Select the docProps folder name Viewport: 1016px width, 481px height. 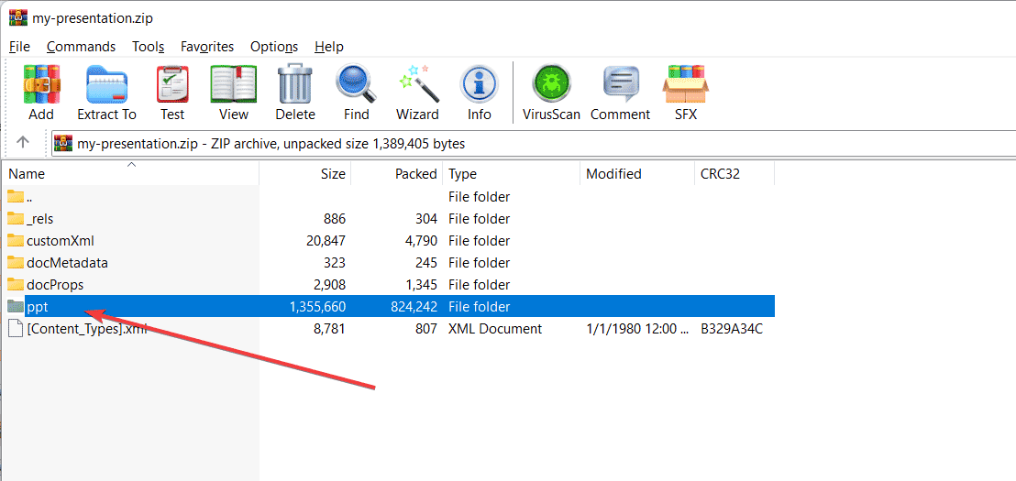55,285
